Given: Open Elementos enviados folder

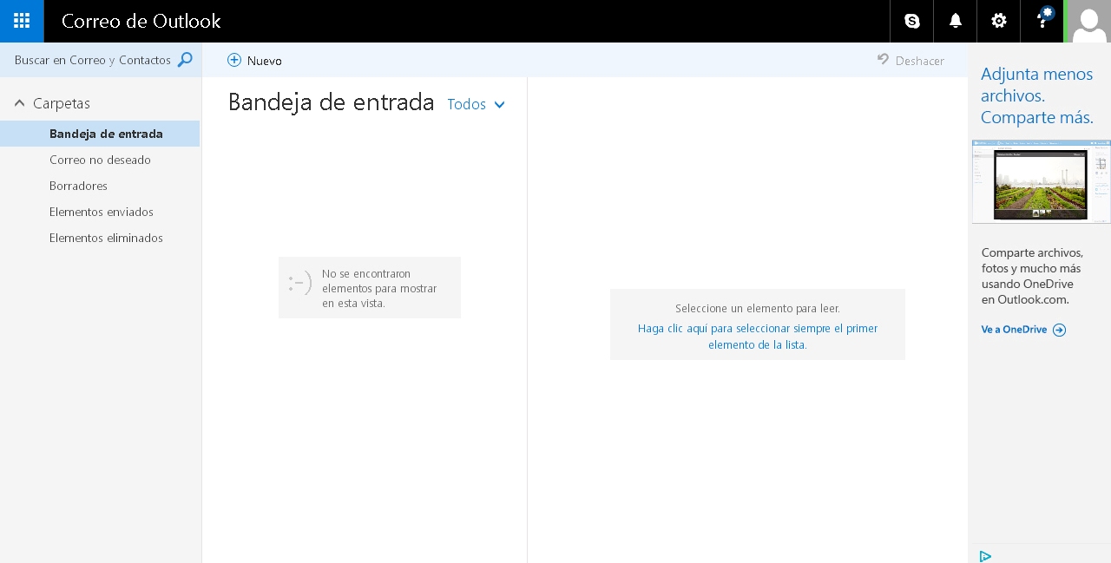Looking at the screenshot, I should (x=100, y=212).
